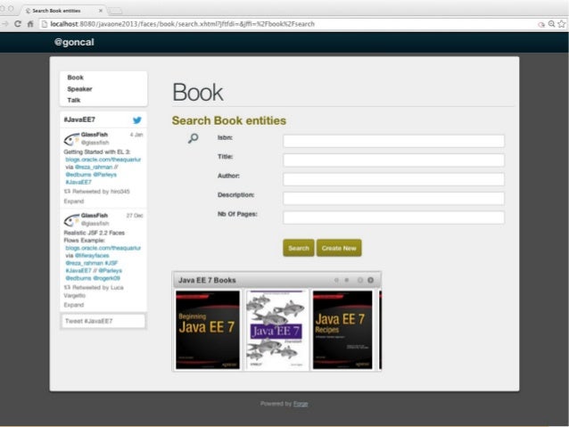Focus the localhost URL address bar
The width and height of the screenshot is (569, 427).
(x=286, y=24)
